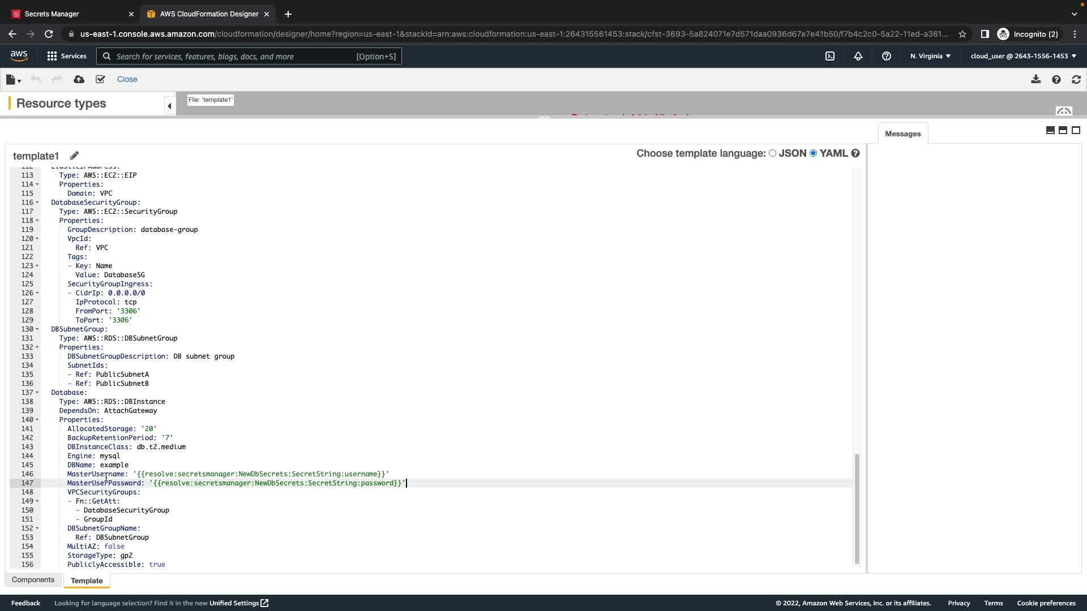Collapse the Resource types panel arrow
Viewport: 1087px width, 611px height.
pos(169,106)
